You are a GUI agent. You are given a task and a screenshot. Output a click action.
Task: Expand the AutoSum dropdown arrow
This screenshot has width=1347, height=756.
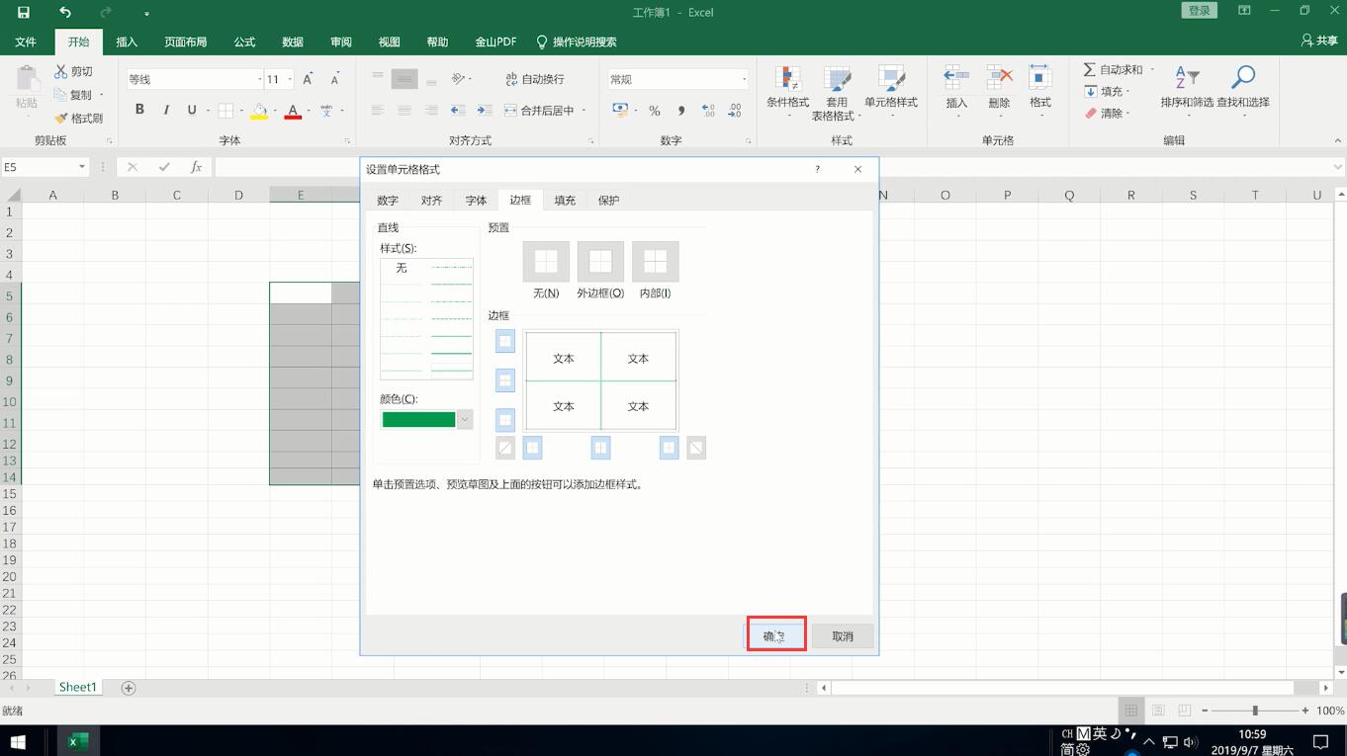pos(1152,70)
